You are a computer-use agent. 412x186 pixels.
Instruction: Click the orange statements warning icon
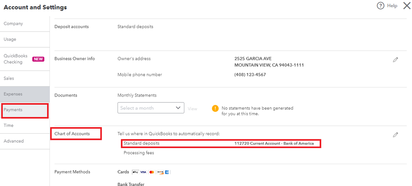(215, 108)
